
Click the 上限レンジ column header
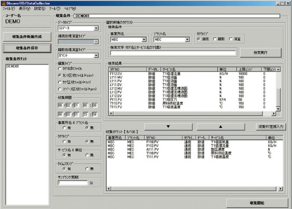(249, 69)
